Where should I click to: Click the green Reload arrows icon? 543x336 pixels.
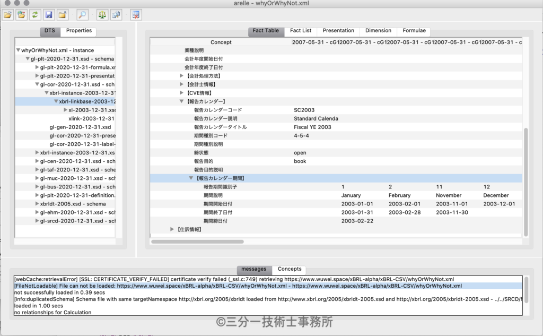tap(35, 15)
